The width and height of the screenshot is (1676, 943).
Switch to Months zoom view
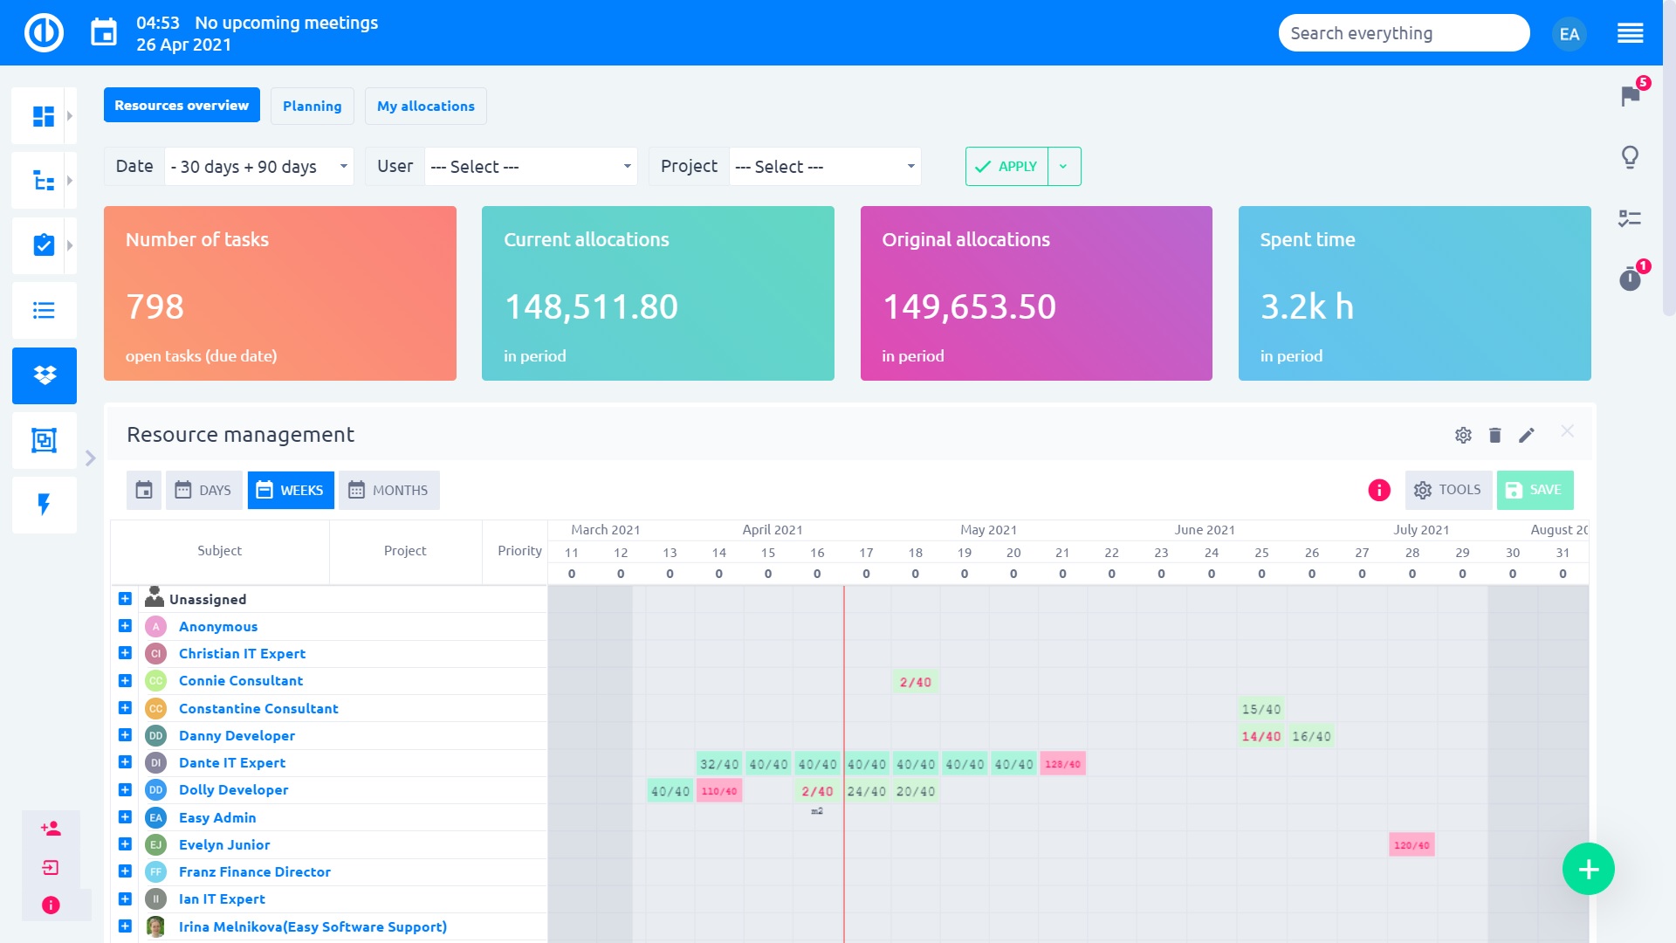click(x=389, y=491)
